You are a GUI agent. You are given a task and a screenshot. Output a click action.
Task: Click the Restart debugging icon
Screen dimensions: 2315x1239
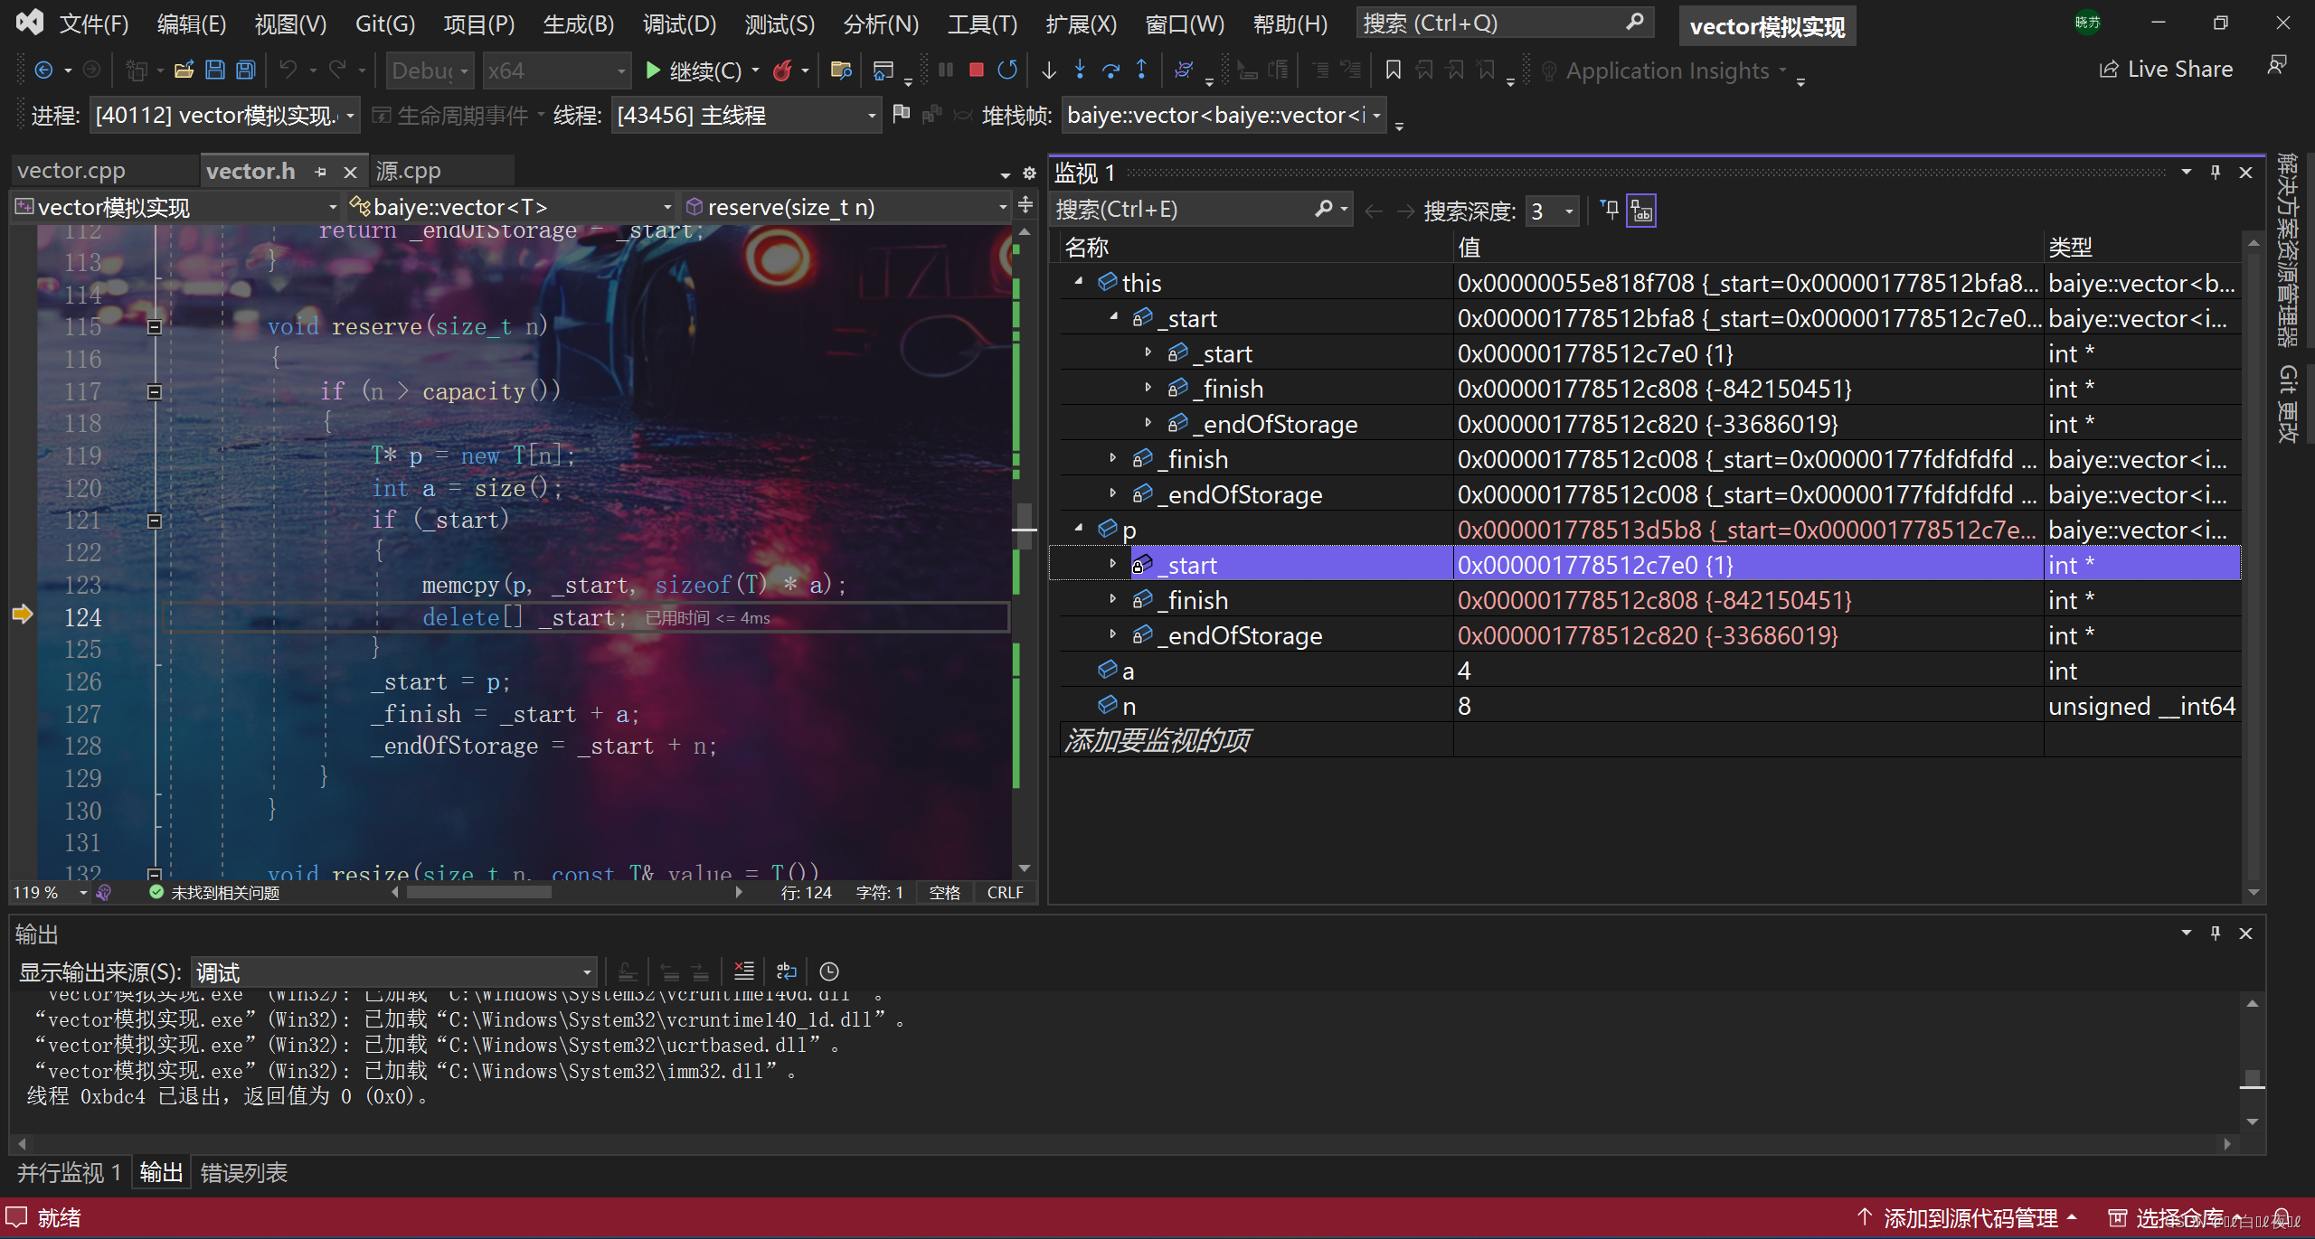1010,72
